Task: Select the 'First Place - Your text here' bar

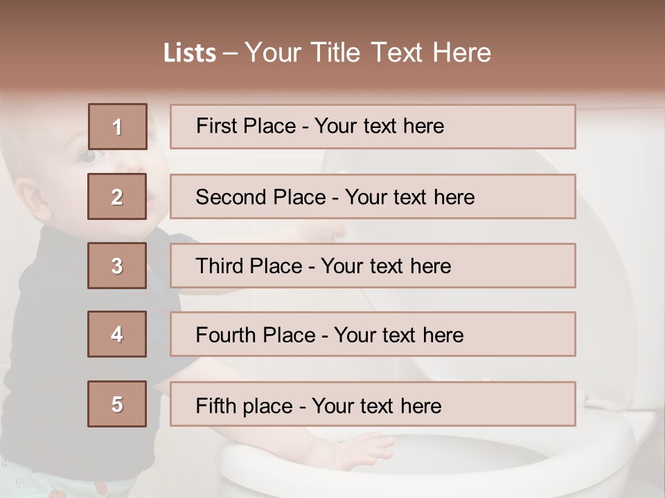Action: point(373,127)
